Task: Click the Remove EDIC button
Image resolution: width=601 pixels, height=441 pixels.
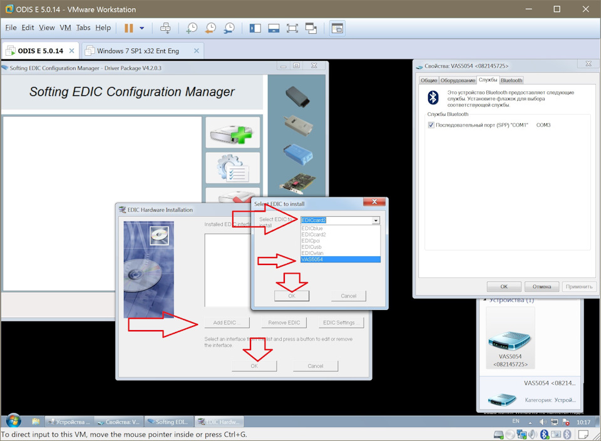Action: pyautogui.click(x=284, y=323)
